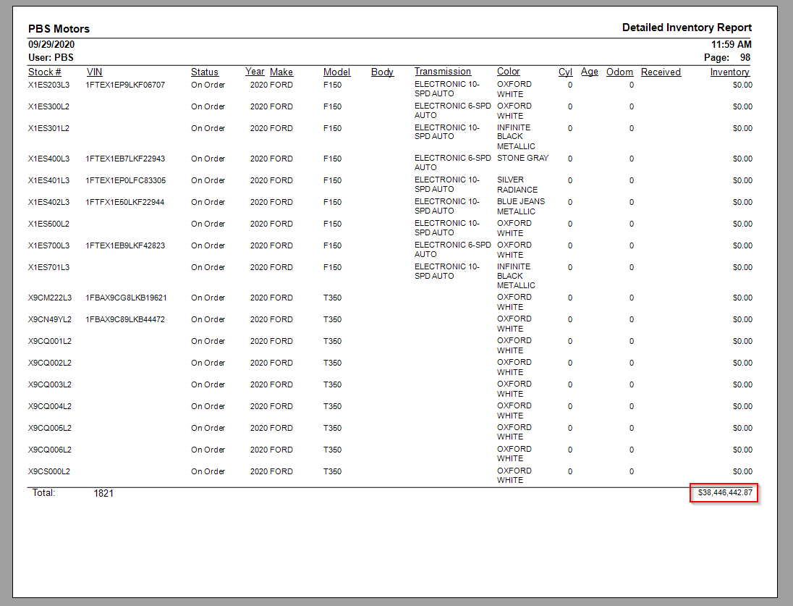Viewport: 793px width, 606px height.
Task: Select VIN 1FBAX9C89LKB44472
Action: pos(125,320)
